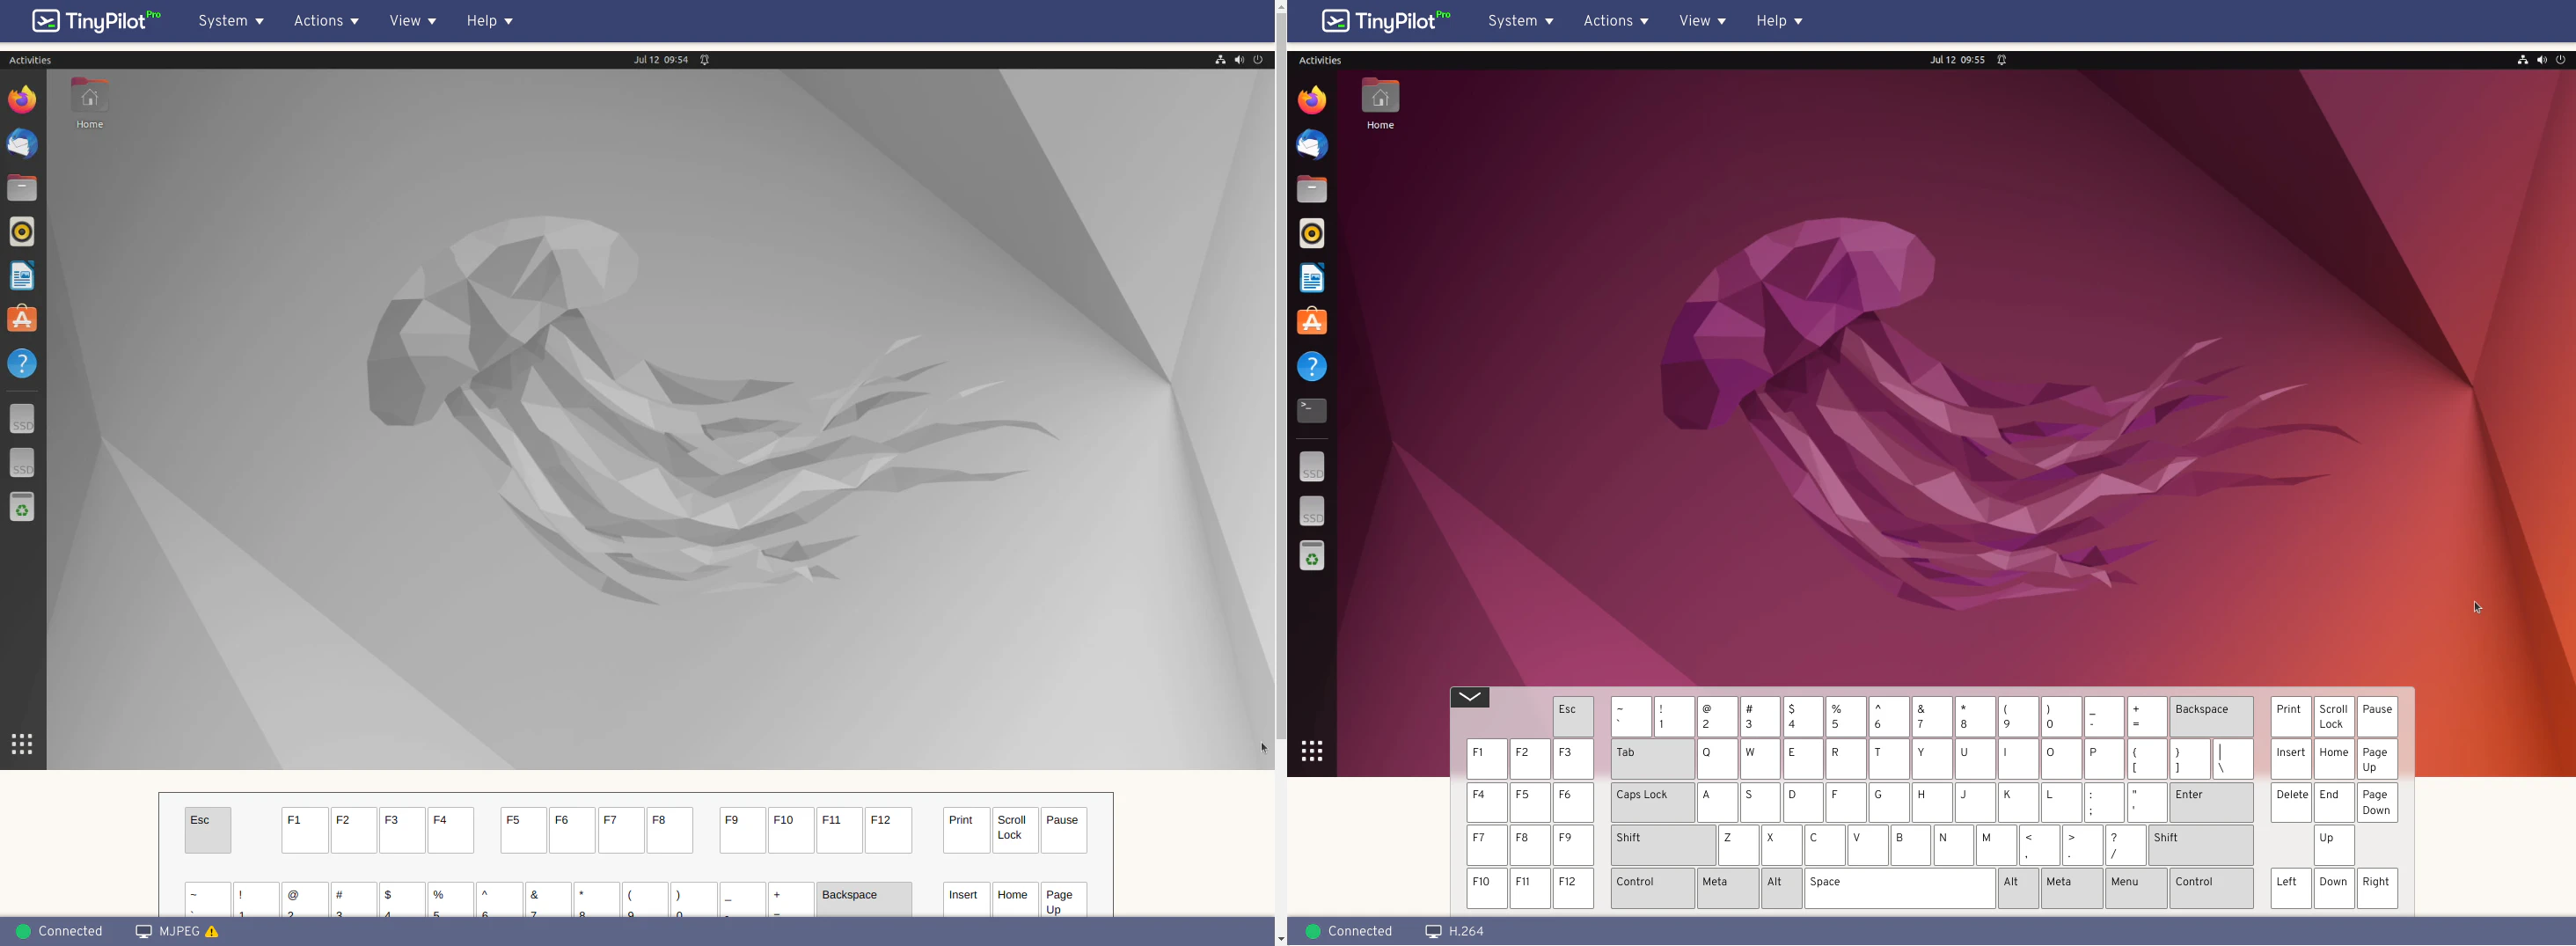The image size is (2576, 946).
Task: Open Activities overview in the left MJPEG window
Action: click(30, 60)
